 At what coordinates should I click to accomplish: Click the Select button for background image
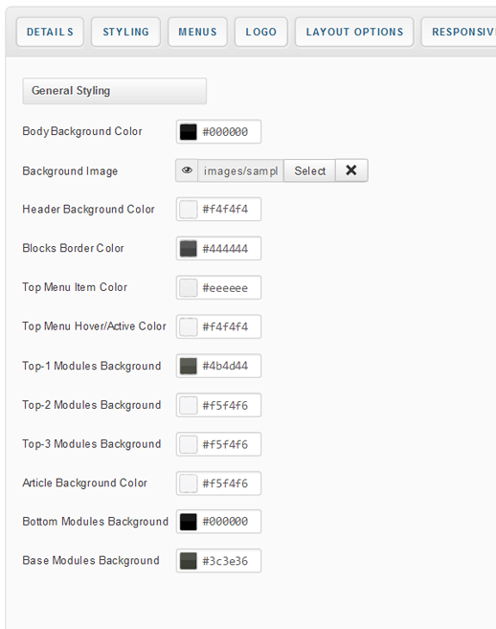pos(310,170)
